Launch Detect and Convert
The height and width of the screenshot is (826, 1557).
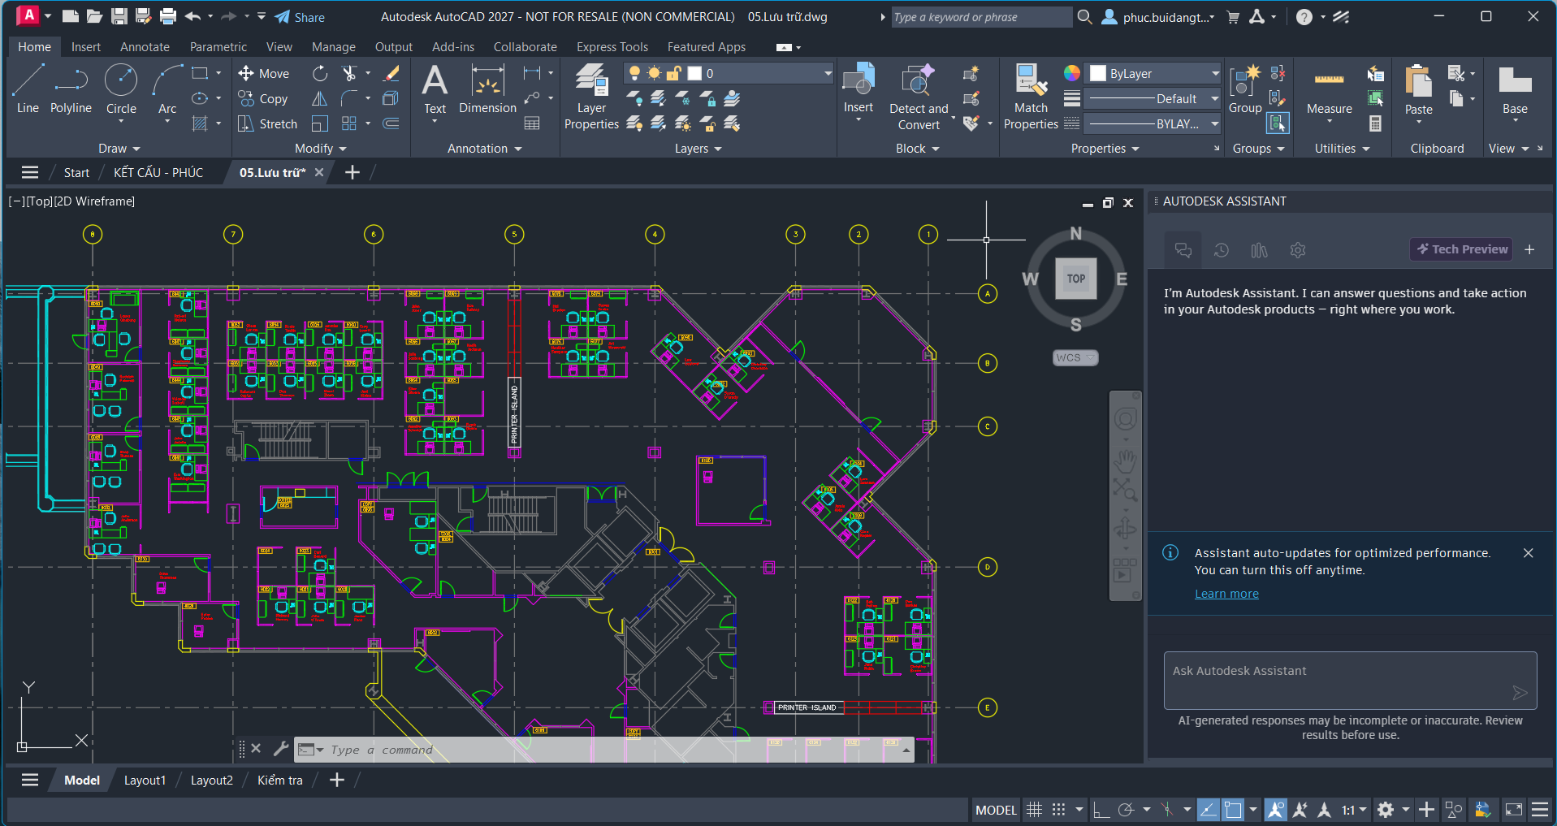click(919, 97)
